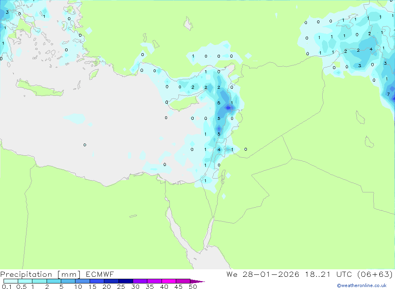This screenshot has height=289, width=395.
Task: Click the legend label '10'
Action: (78, 287)
